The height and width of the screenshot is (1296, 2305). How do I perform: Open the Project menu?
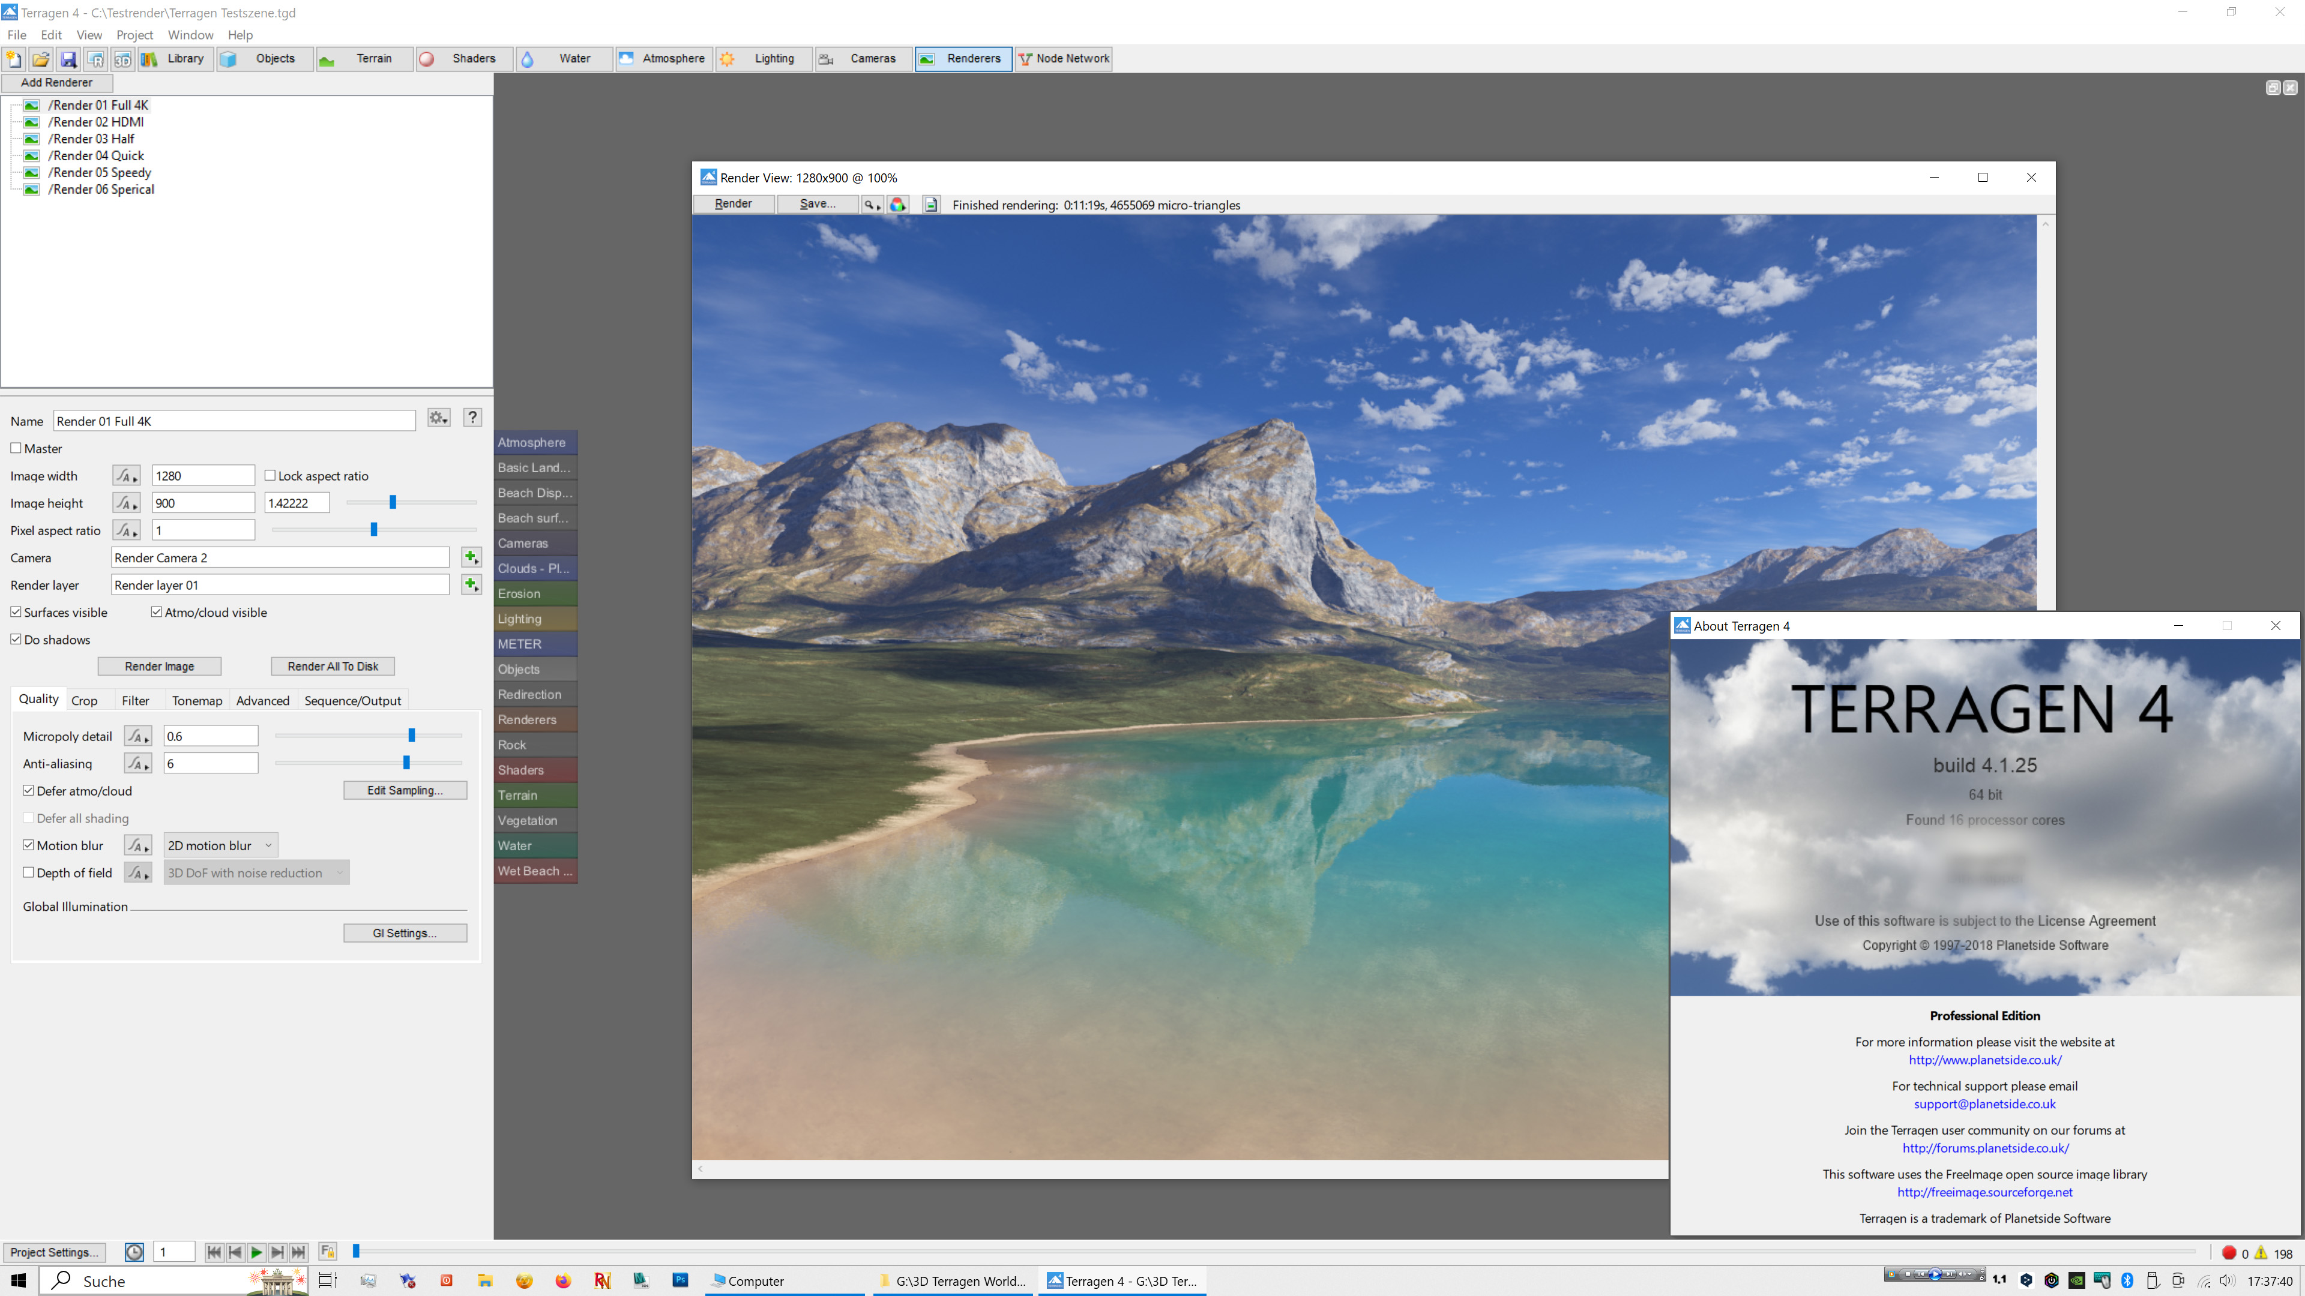tap(134, 35)
